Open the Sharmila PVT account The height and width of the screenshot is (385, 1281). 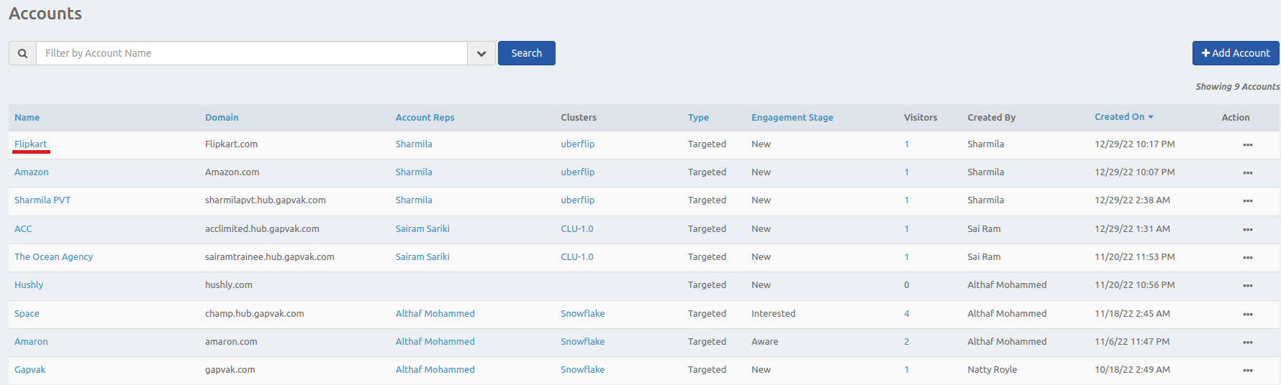click(42, 200)
